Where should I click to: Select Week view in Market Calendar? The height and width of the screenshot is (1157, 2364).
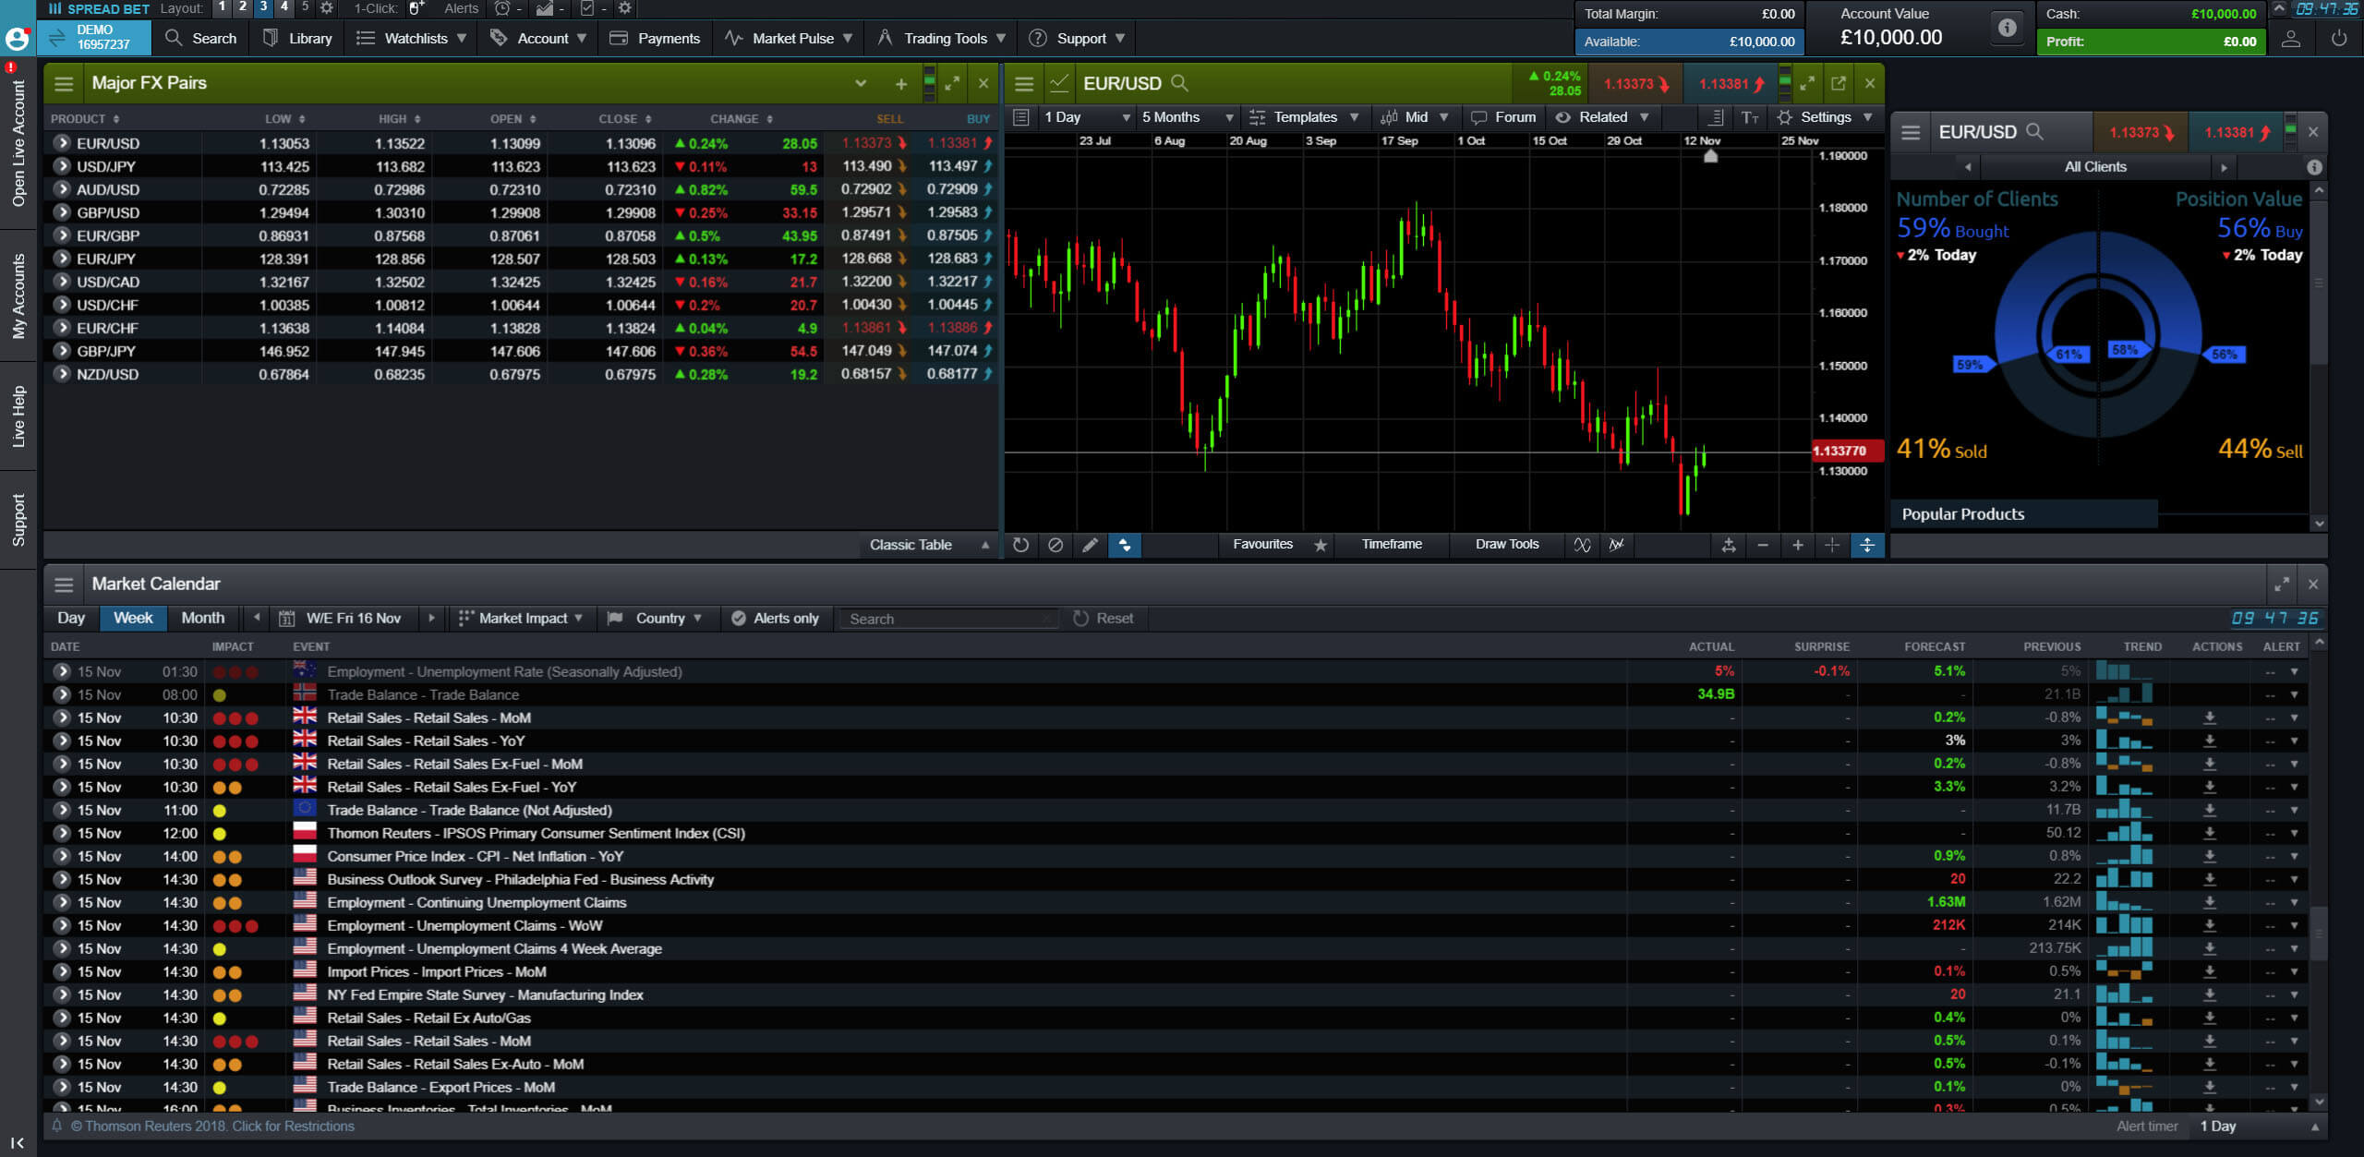(x=133, y=618)
